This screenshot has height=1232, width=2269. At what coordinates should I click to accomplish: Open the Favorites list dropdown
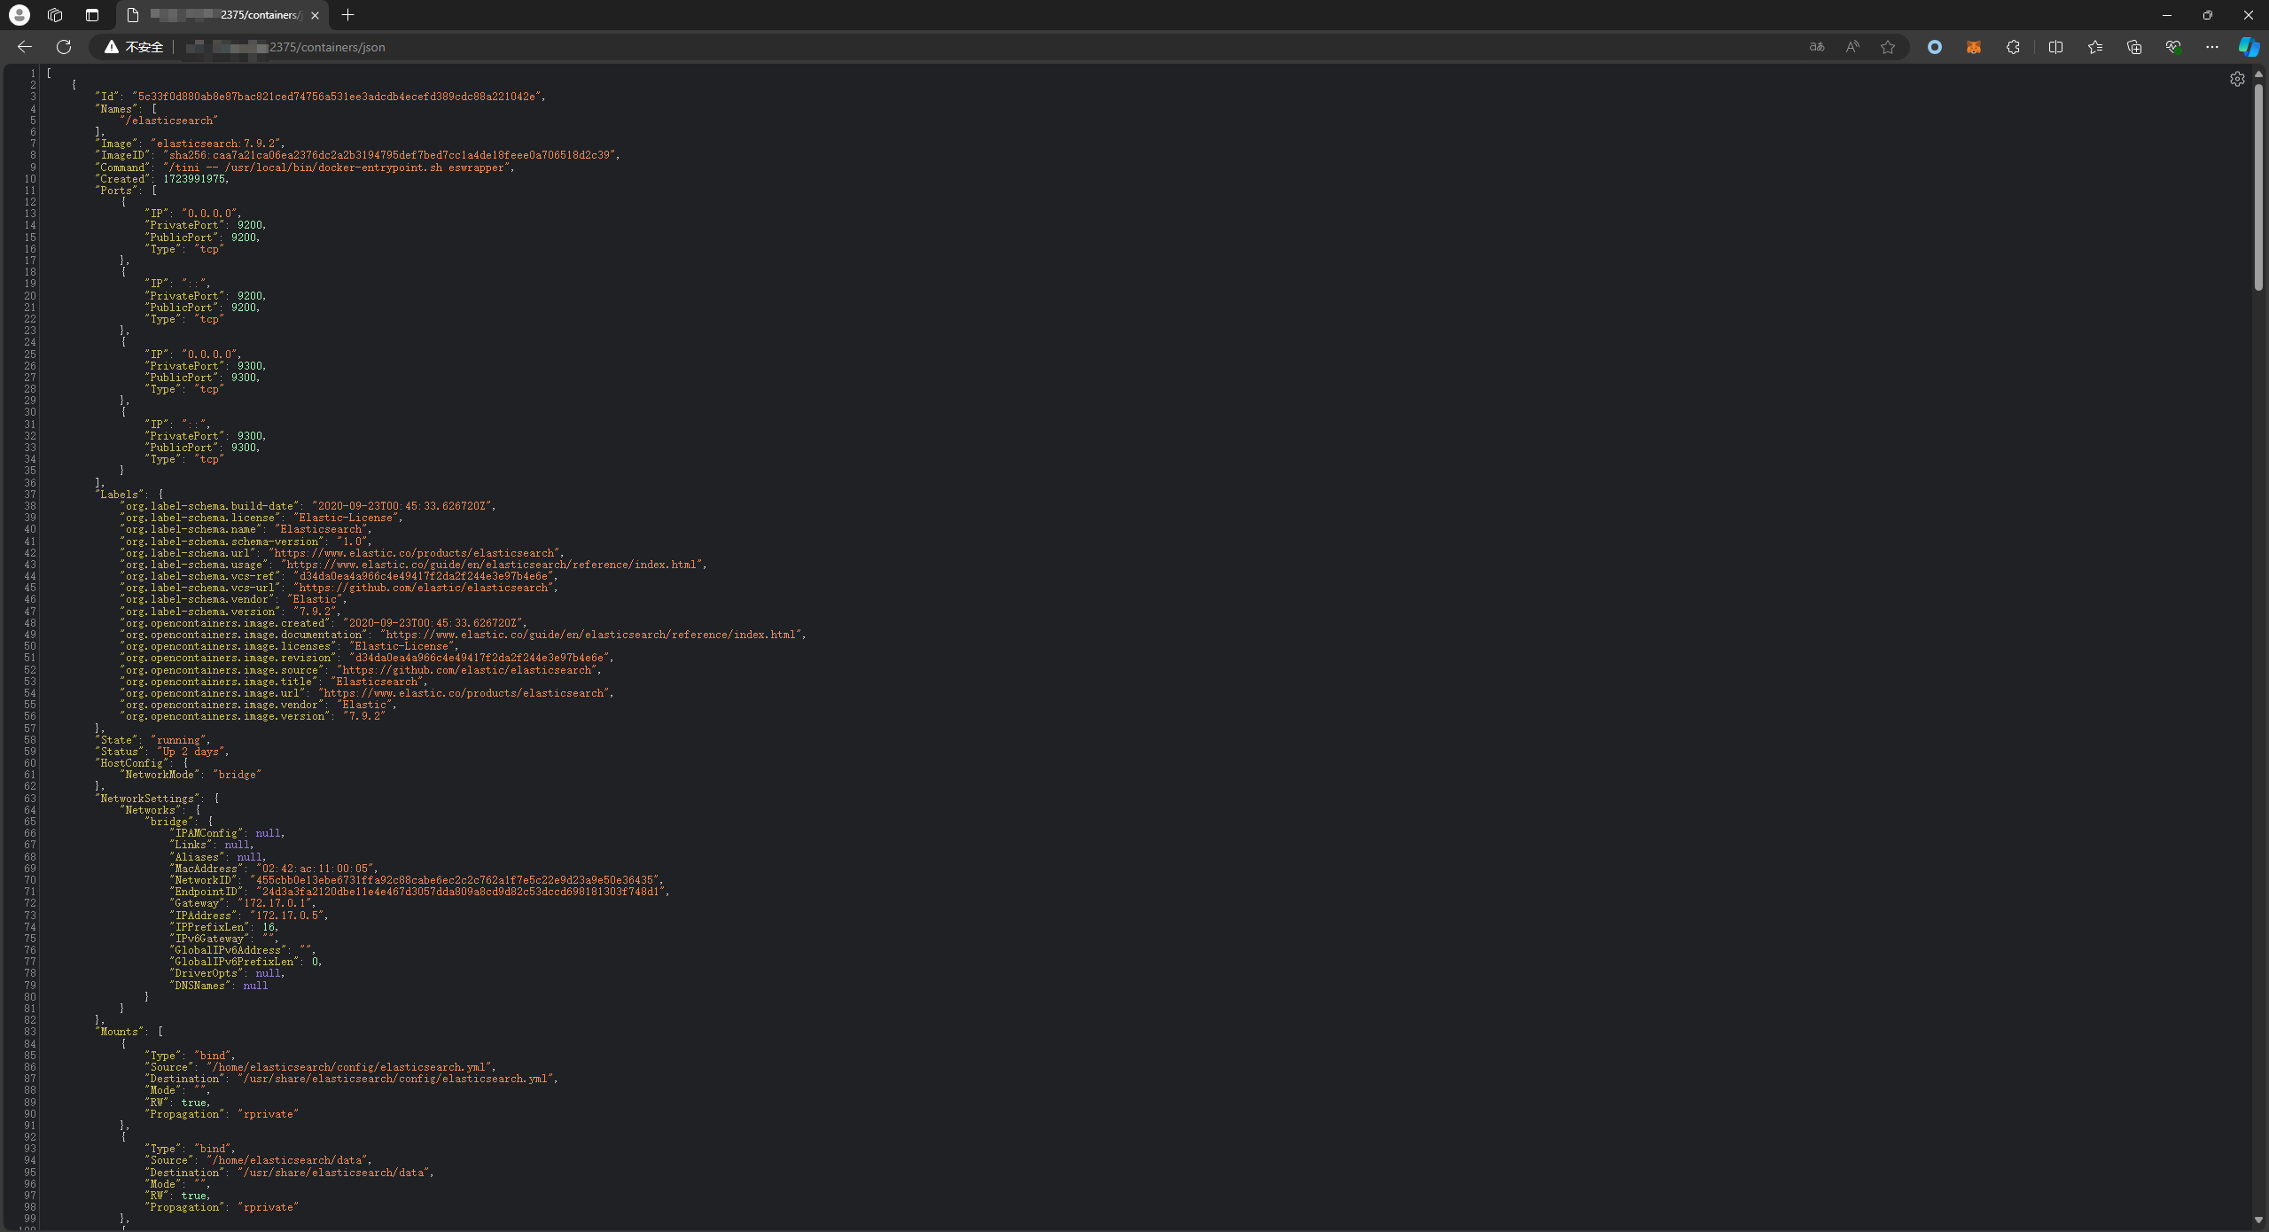pos(2094,47)
